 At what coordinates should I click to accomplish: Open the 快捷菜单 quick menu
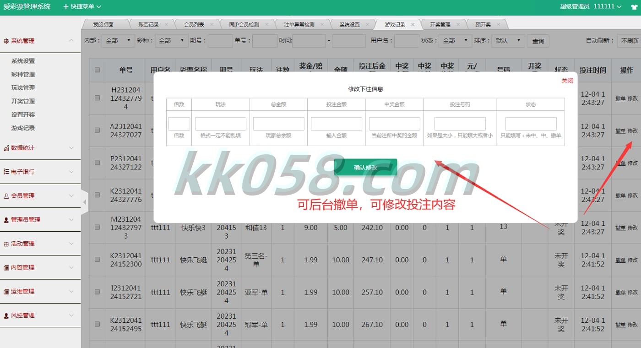coord(82,7)
